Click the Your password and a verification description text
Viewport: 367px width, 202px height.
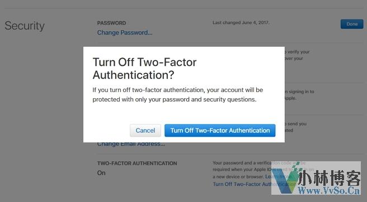coord(260,170)
